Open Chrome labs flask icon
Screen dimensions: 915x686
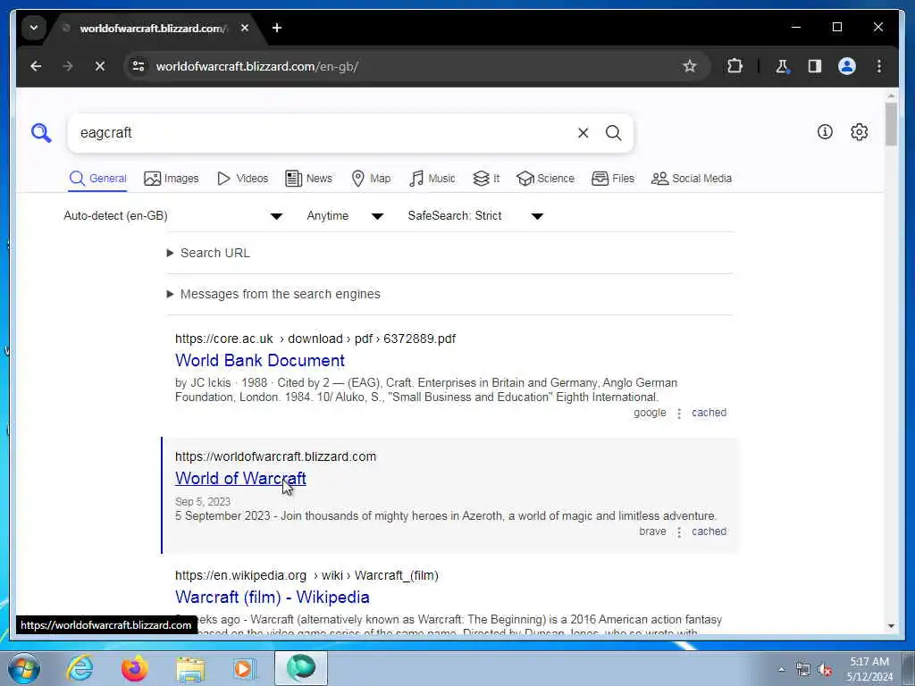(782, 66)
